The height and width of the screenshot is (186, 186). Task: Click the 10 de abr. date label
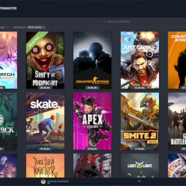coord(93,87)
